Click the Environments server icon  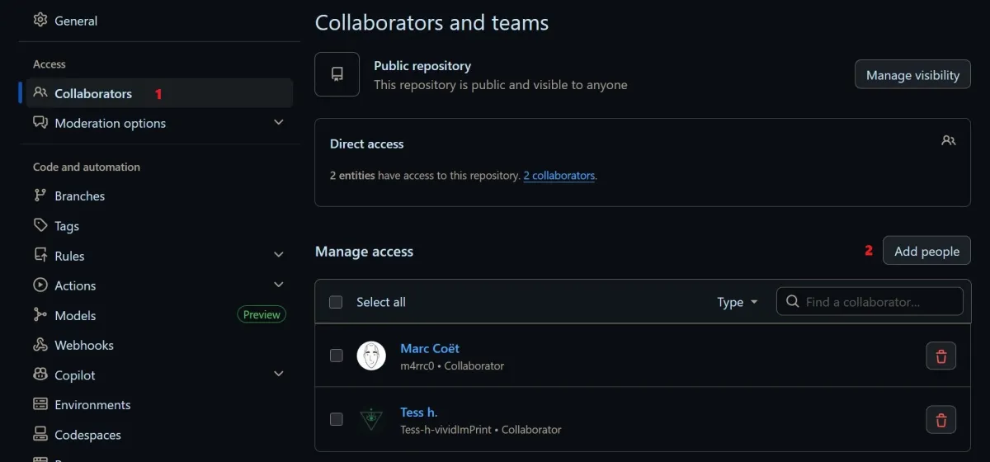40,404
